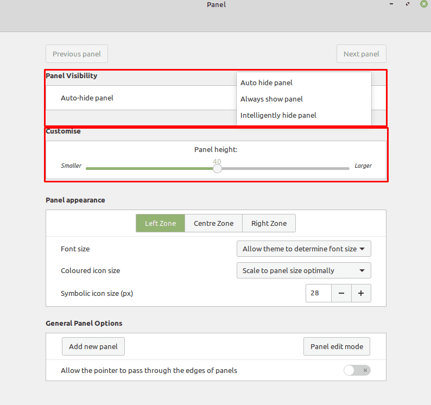The image size is (431, 405).
Task: Close the Panel window
Action: 424,4
